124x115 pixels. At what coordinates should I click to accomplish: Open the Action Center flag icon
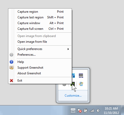[x=79, y=111]
